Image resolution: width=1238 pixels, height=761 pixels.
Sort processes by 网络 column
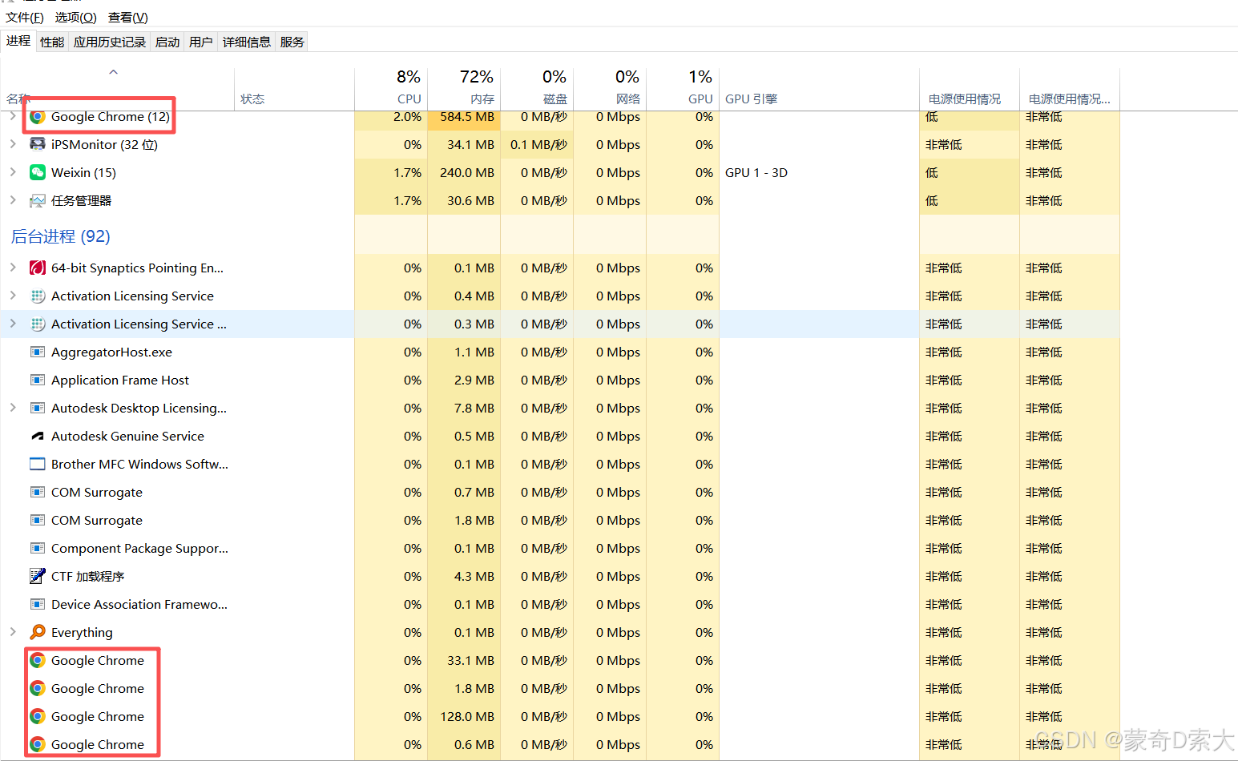pos(610,87)
